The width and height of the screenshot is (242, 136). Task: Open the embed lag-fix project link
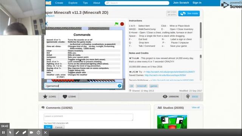tap(171, 72)
